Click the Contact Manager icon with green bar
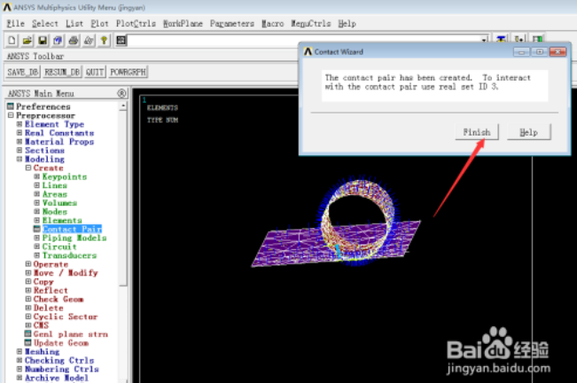The height and width of the screenshot is (383, 577). pyautogui.click(x=538, y=39)
